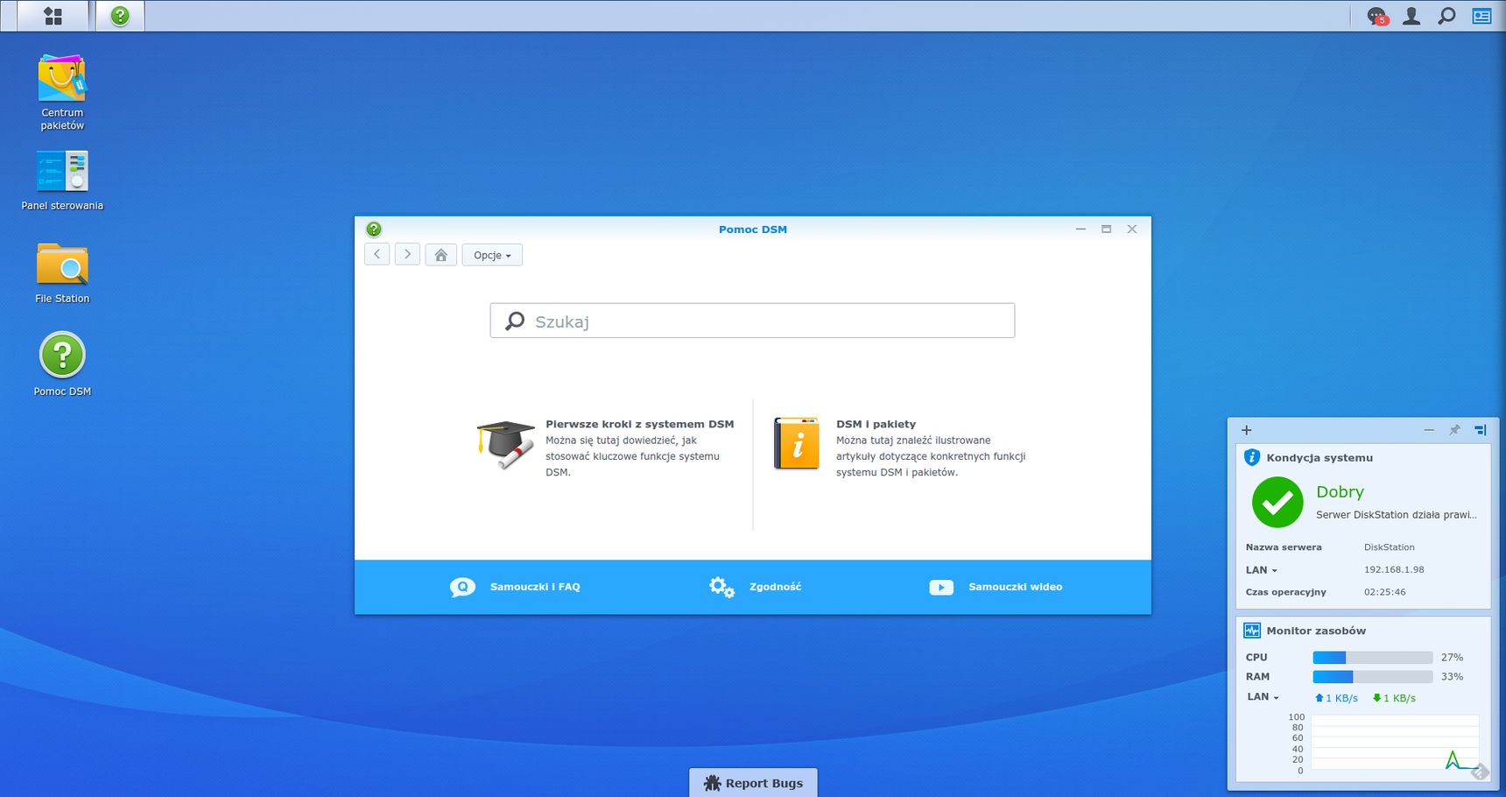The image size is (1506, 797).
Task: Expand LAN dropdown in Monitor zasobów
Action: 1263,697
